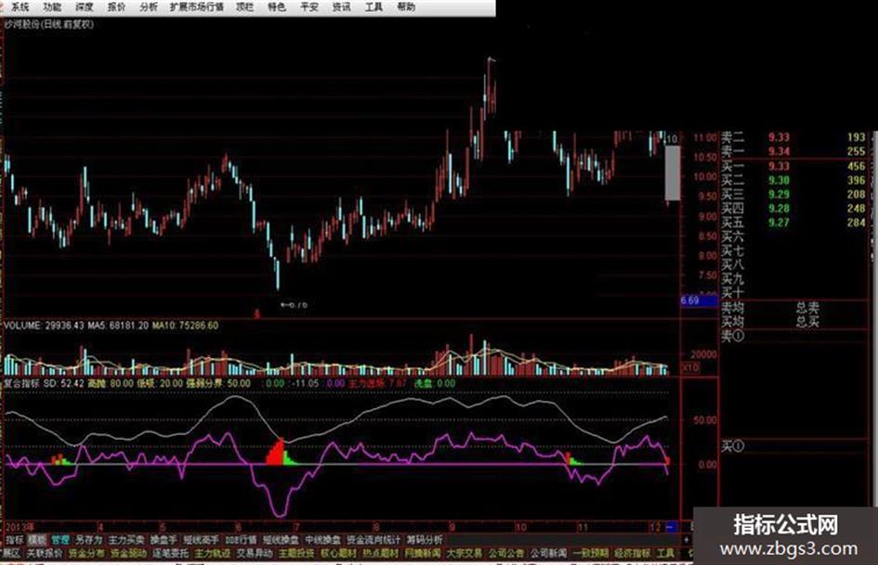The height and width of the screenshot is (565, 878).
Task: Switch to 主力买卖 indicator
Action: coord(126,540)
